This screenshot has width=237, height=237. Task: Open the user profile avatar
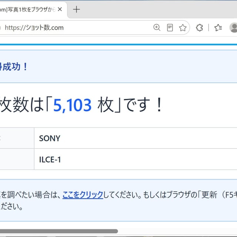[x=234, y=28]
